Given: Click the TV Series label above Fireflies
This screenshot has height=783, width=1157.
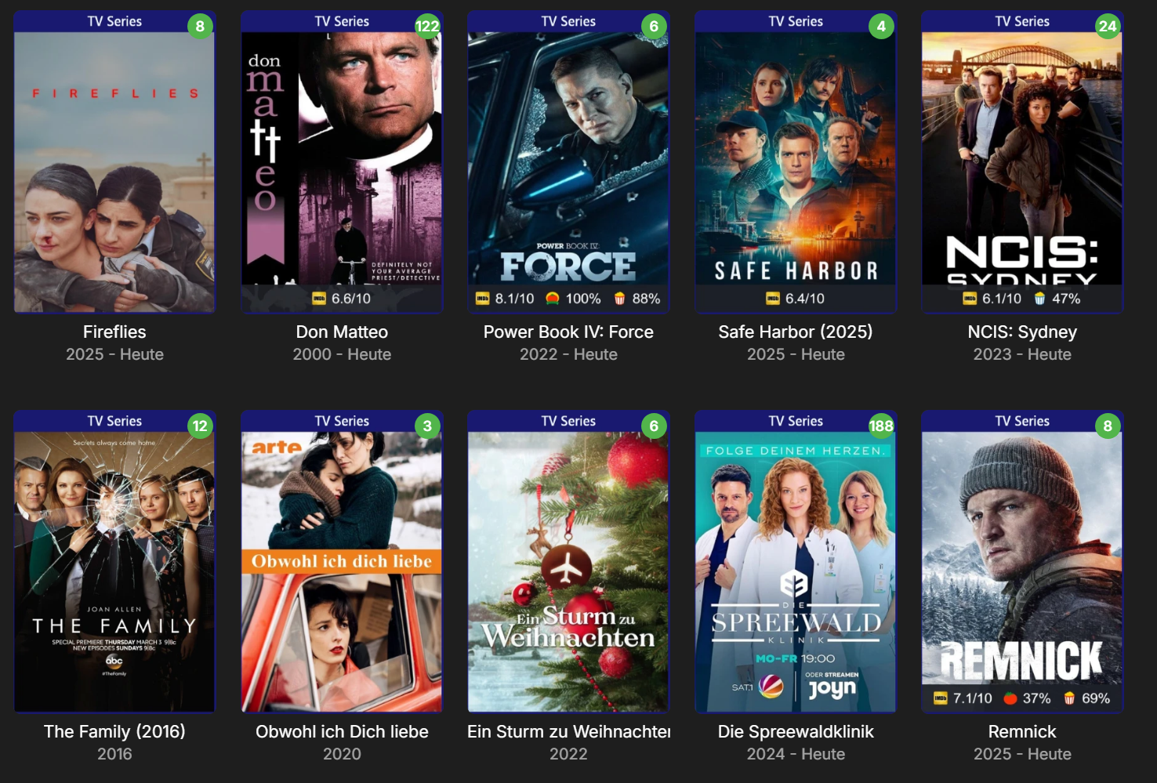Looking at the screenshot, I should click(114, 21).
